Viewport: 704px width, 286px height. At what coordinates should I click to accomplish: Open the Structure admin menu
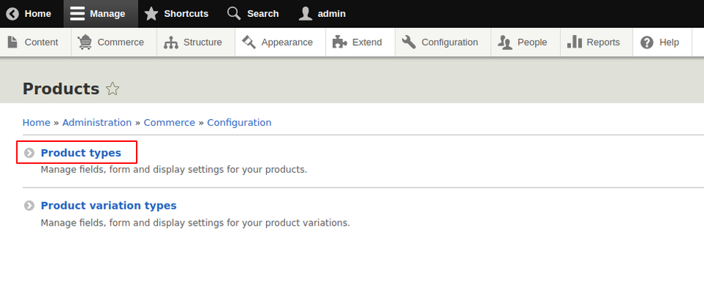195,42
